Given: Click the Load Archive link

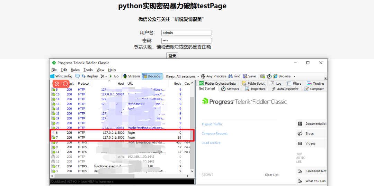Looking at the screenshot, I should tap(211, 143).
